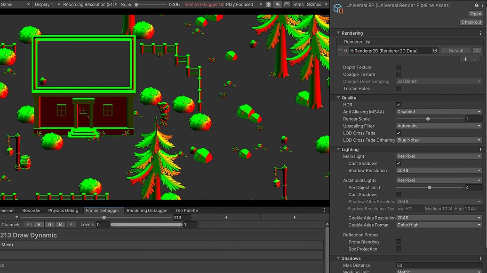Add a renderer with the plus button
487x273 pixels.
(465, 59)
